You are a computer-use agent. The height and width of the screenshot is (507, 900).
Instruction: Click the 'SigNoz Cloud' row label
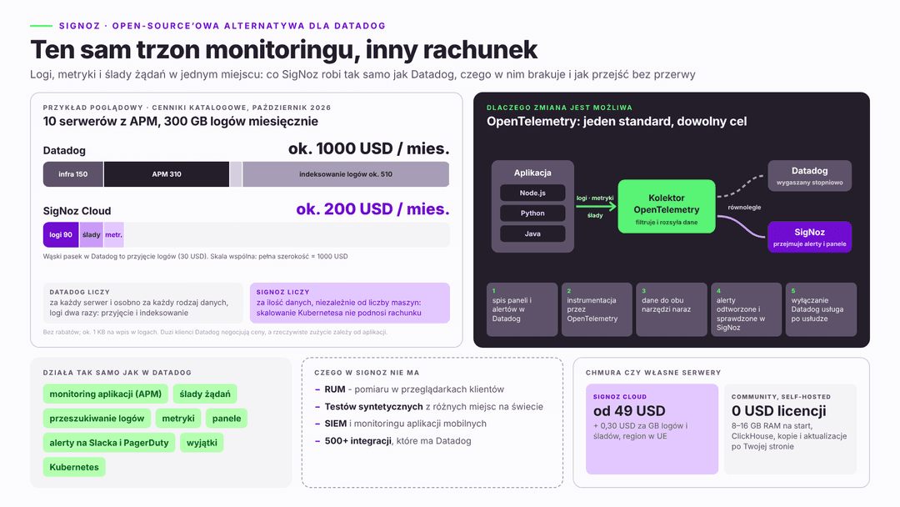click(77, 211)
